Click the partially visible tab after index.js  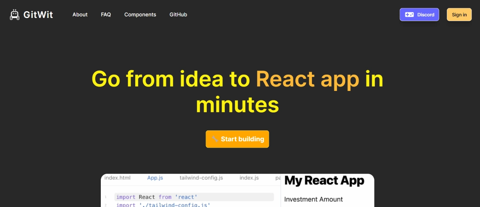point(278,178)
